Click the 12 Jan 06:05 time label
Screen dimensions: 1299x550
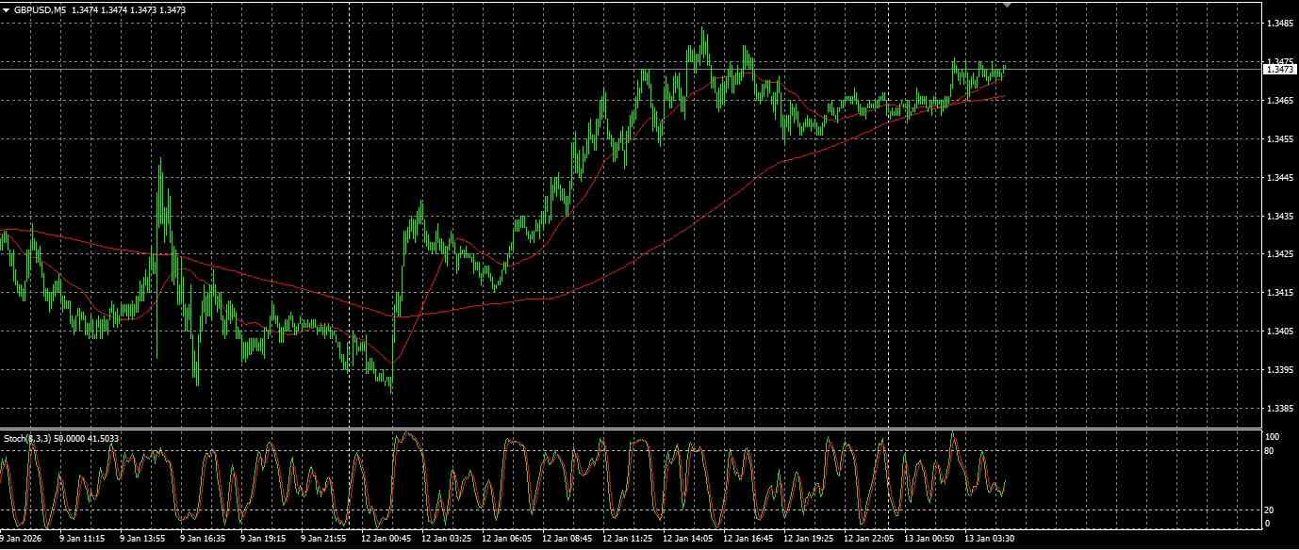tap(506, 539)
